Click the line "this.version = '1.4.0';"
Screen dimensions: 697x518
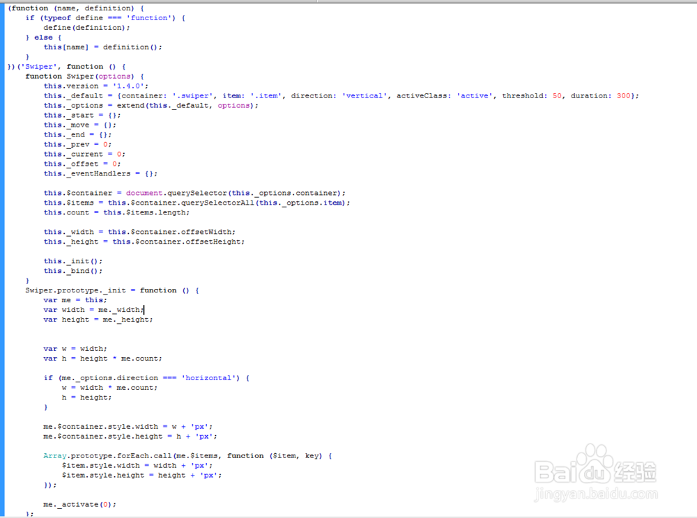click(x=96, y=86)
